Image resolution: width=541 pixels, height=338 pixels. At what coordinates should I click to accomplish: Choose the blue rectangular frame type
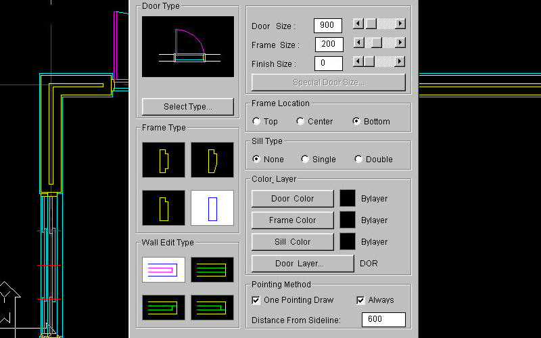[212, 207]
